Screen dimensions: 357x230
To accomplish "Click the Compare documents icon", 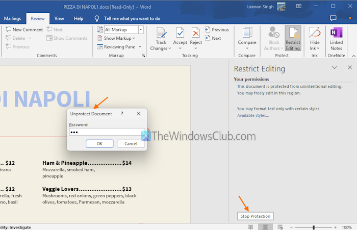I will [247, 33].
